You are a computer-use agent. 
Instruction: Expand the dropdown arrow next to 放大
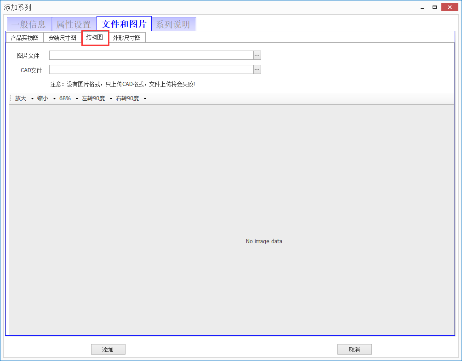32,98
